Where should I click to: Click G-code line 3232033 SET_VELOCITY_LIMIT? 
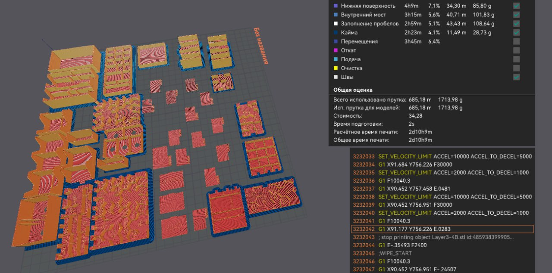click(442, 156)
